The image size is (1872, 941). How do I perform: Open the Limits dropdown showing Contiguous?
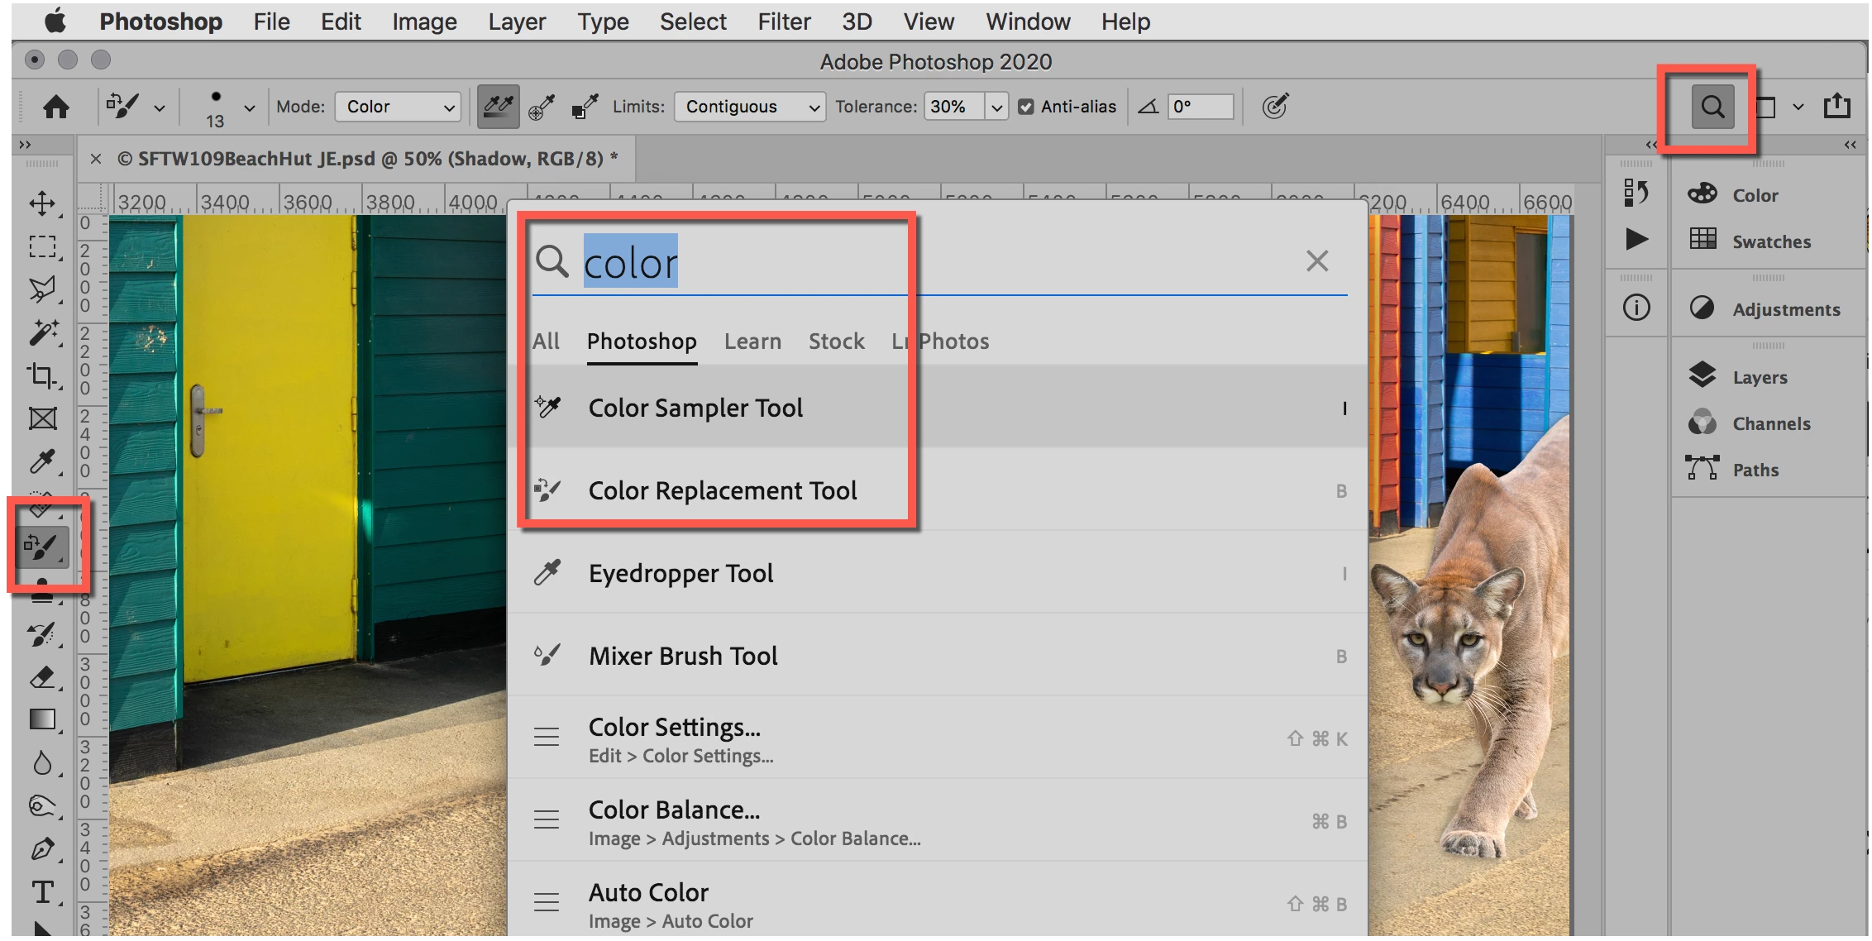tap(749, 107)
